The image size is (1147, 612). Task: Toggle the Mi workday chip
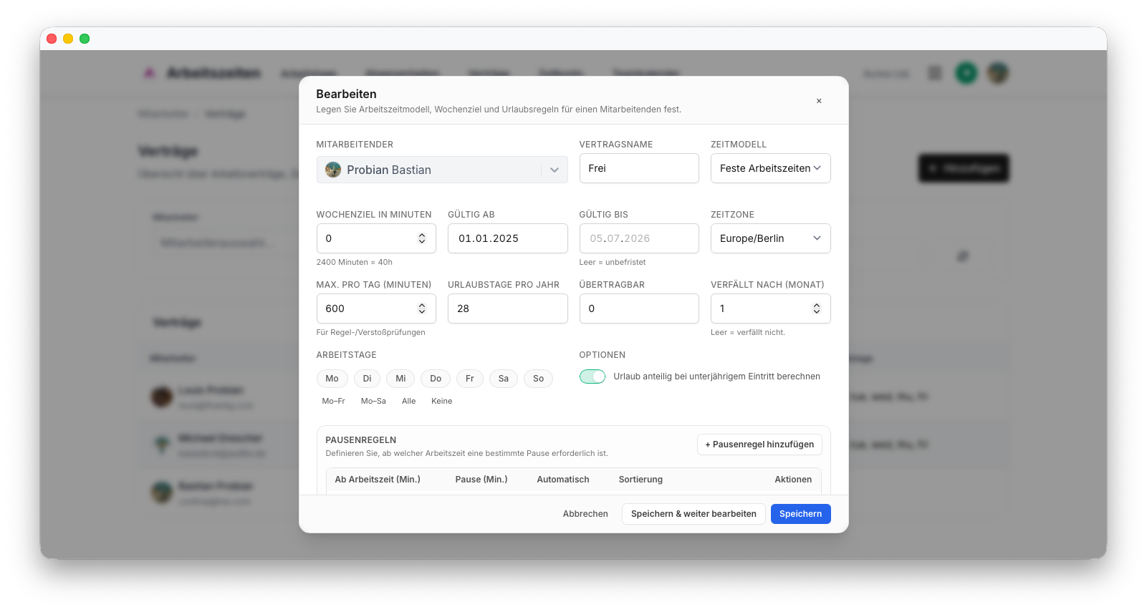point(400,379)
